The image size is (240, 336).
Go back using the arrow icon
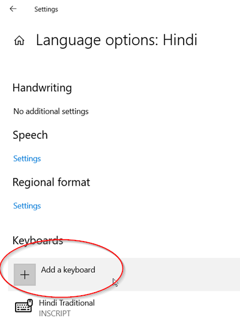(x=13, y=9)
